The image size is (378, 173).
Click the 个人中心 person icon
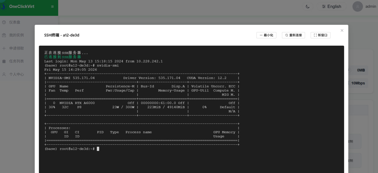tap(4, 74)
